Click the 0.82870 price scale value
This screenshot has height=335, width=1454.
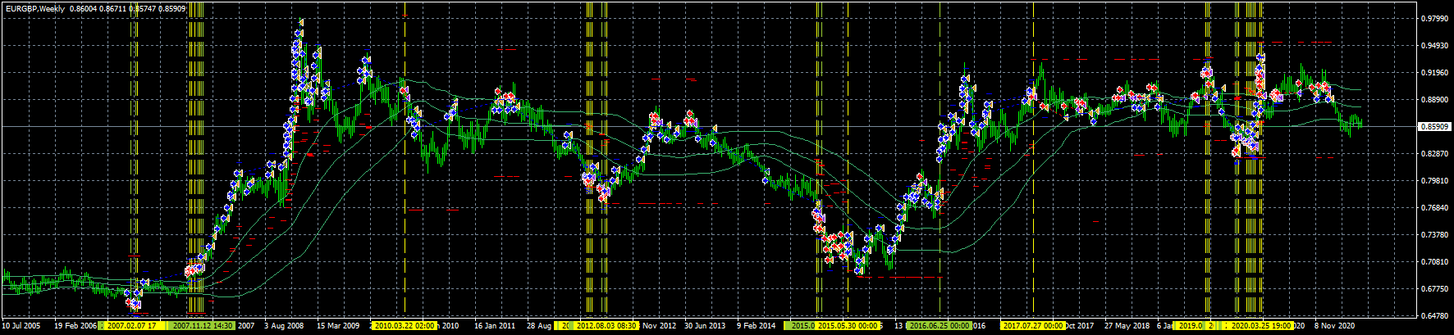[x=1434, y=153]
